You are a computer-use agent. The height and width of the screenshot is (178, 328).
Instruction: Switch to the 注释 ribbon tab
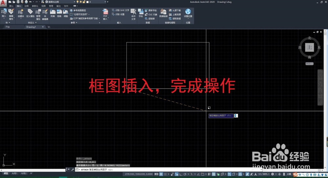coord(26,6)
